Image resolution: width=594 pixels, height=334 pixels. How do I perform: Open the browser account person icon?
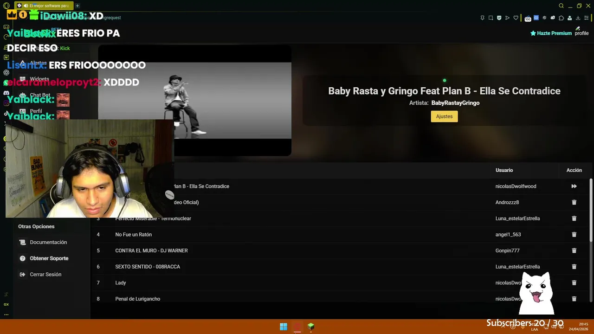click(569, 18)
